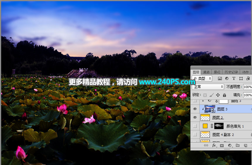Toggle lock image pixels brush icon
The height and width of the screenshot is (165, 252).
[x=212, y=95]
